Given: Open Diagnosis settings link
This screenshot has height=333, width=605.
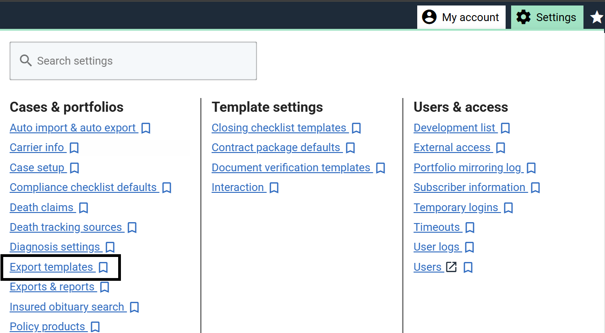Looking at the screenshot, I should (55, 247).
